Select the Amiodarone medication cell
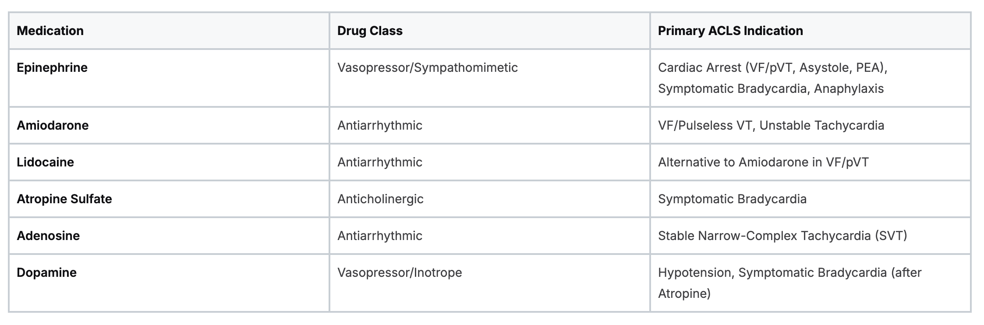The width and height of the screenshot is (984, 325). click(53, 125)
